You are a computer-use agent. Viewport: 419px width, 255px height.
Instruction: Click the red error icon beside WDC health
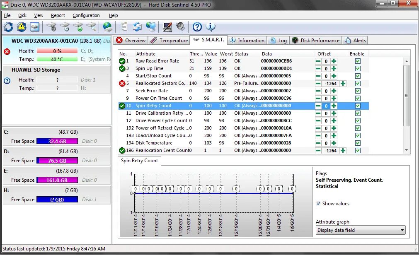pos(7,51)
